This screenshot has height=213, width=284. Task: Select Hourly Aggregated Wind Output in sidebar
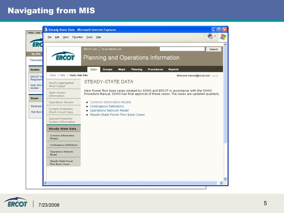pyautogui.click(x=64, y=84)
